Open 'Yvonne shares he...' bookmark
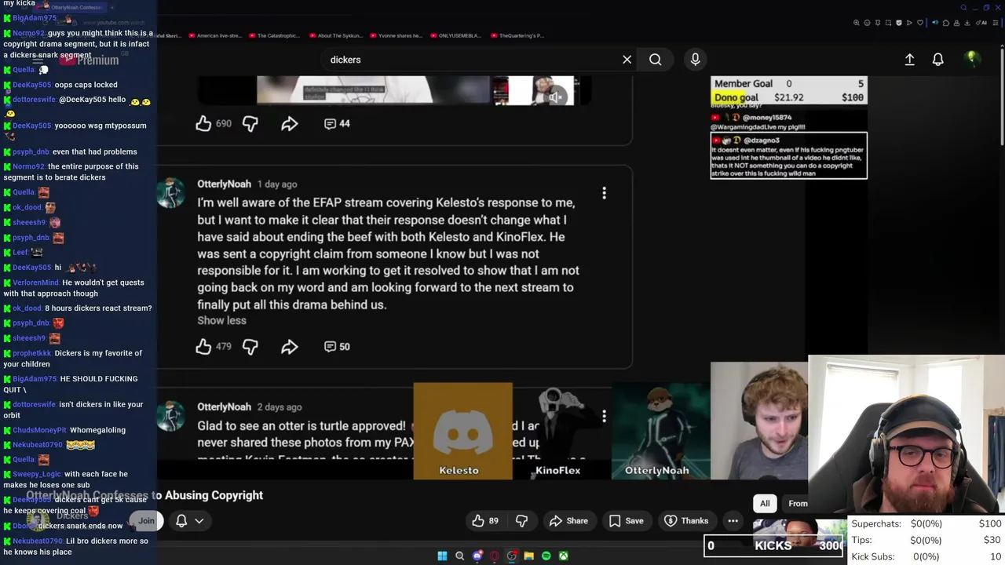Viewport: 1005px width, 565px height. [395, 35]
